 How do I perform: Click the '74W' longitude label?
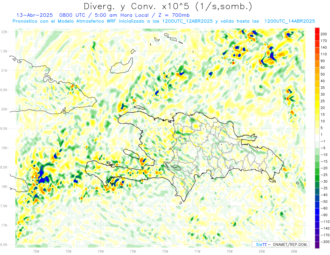tap(101, 251)
